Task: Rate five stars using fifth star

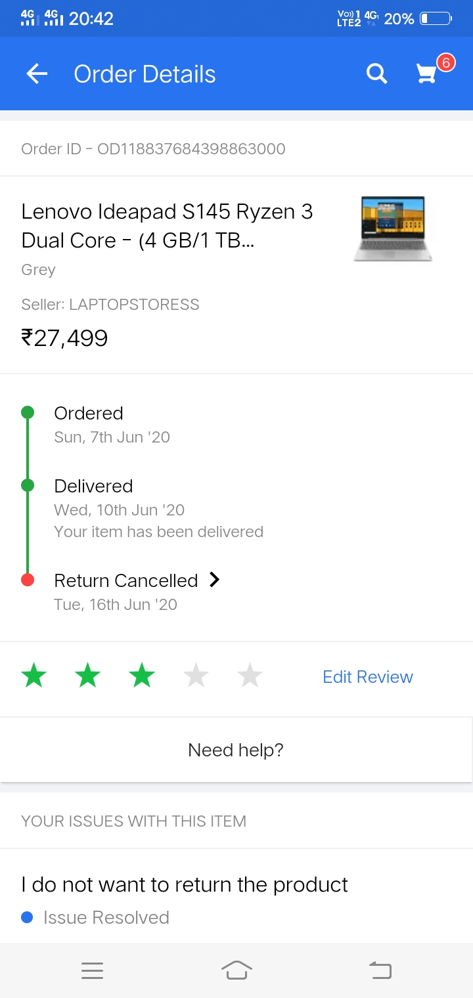Action: [x=250, y=676]
